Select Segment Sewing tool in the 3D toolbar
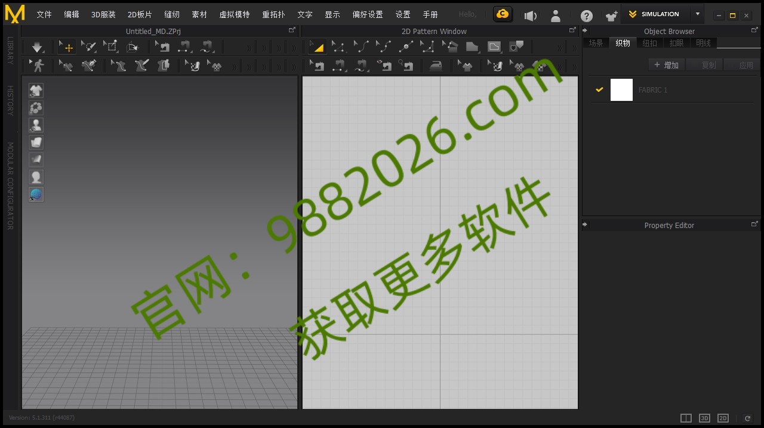This screenshot has width=764, height=428. 184,47
